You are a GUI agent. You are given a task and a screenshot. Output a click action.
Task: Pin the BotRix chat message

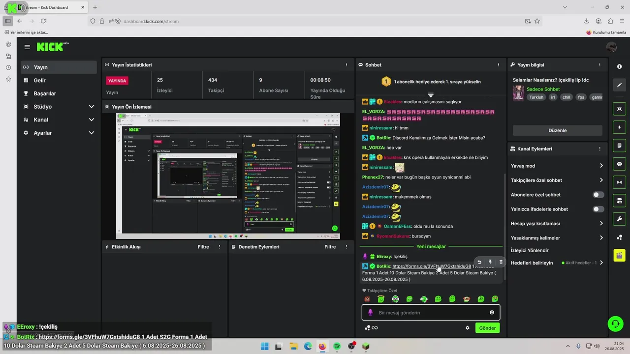tap(490, 262)
